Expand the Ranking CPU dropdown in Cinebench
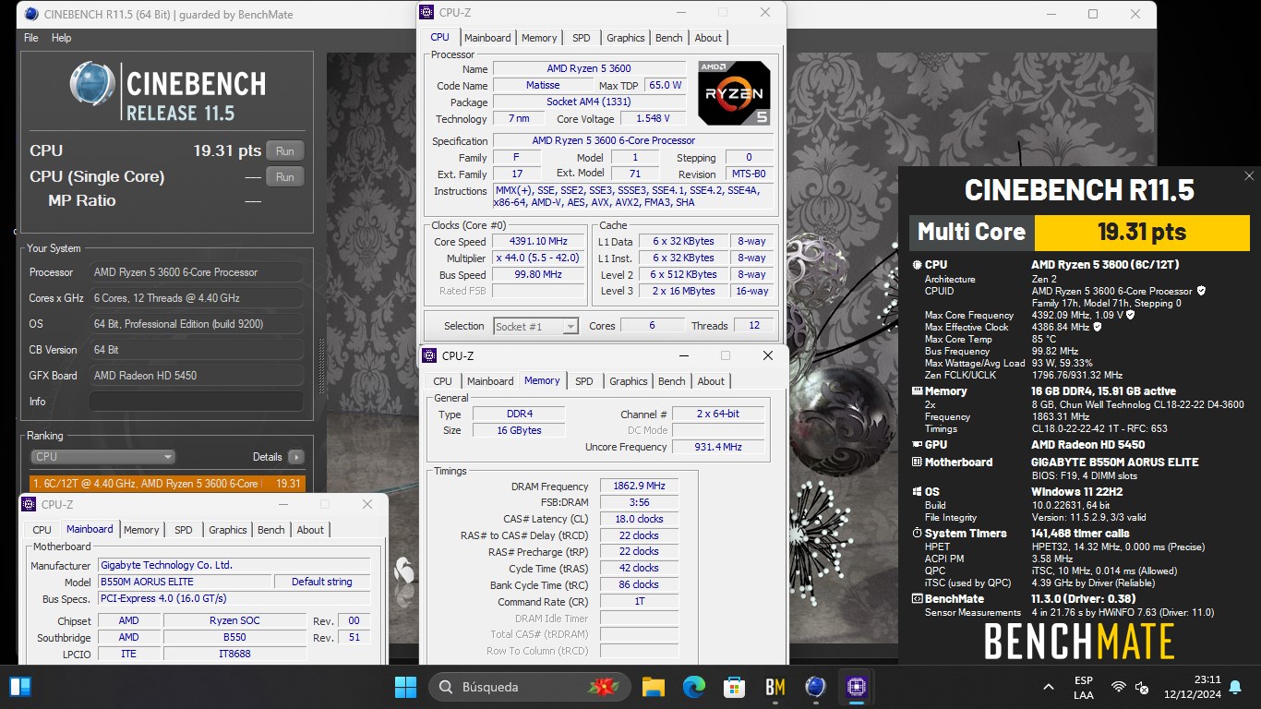 click(103, 457)
